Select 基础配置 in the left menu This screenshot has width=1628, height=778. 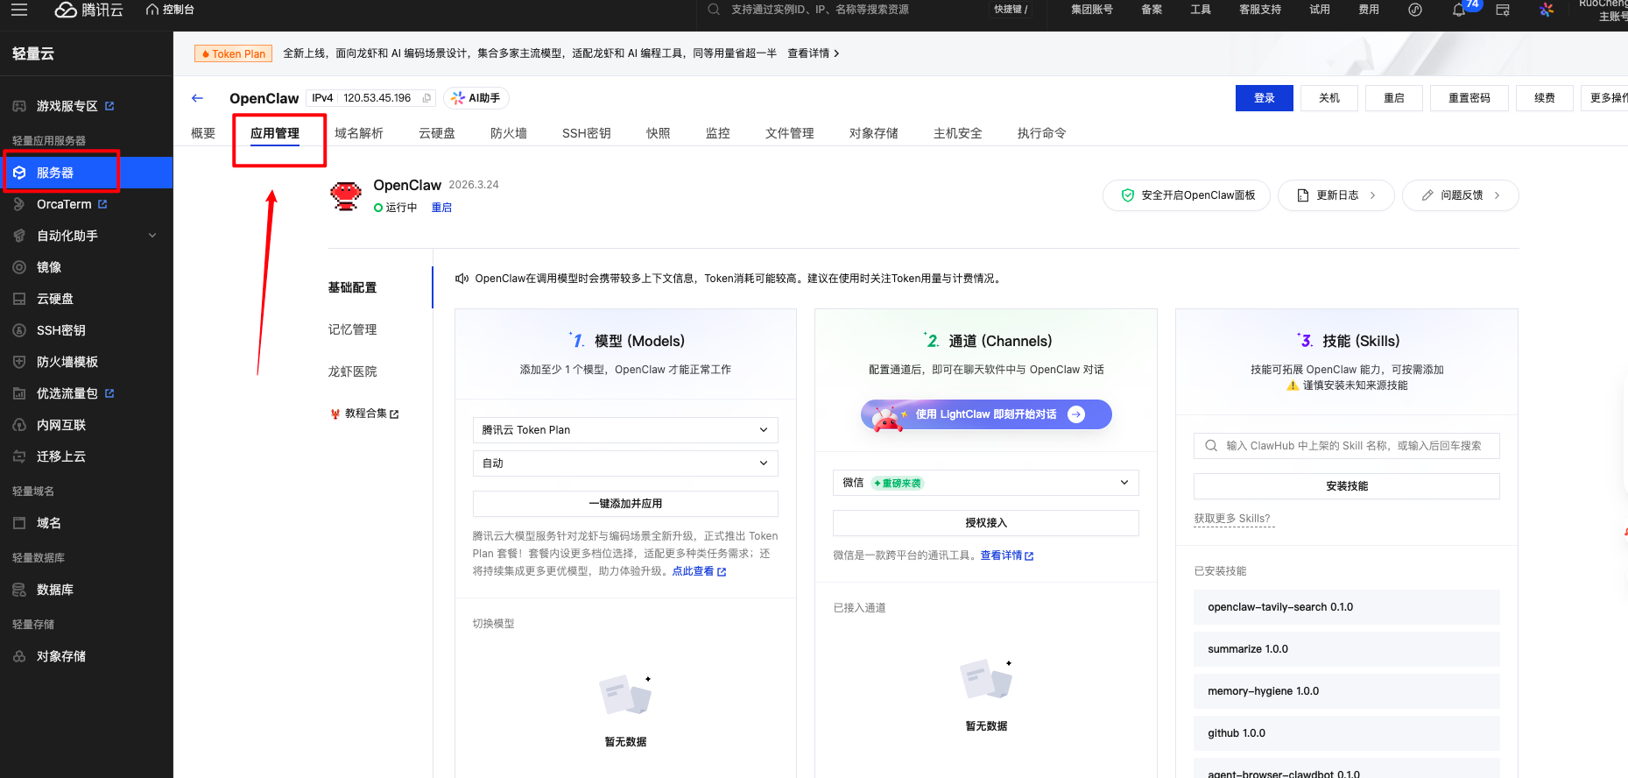click(352, 287)
